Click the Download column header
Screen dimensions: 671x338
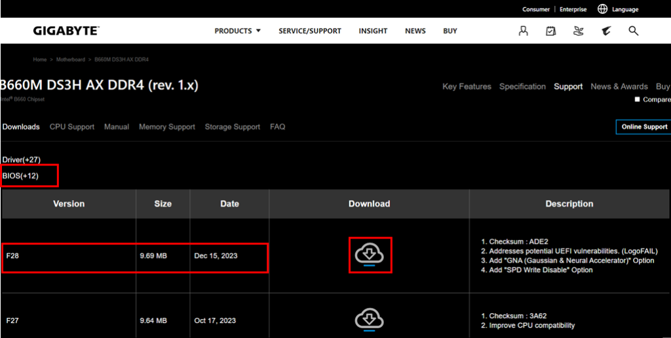click(x=370, y=204)
